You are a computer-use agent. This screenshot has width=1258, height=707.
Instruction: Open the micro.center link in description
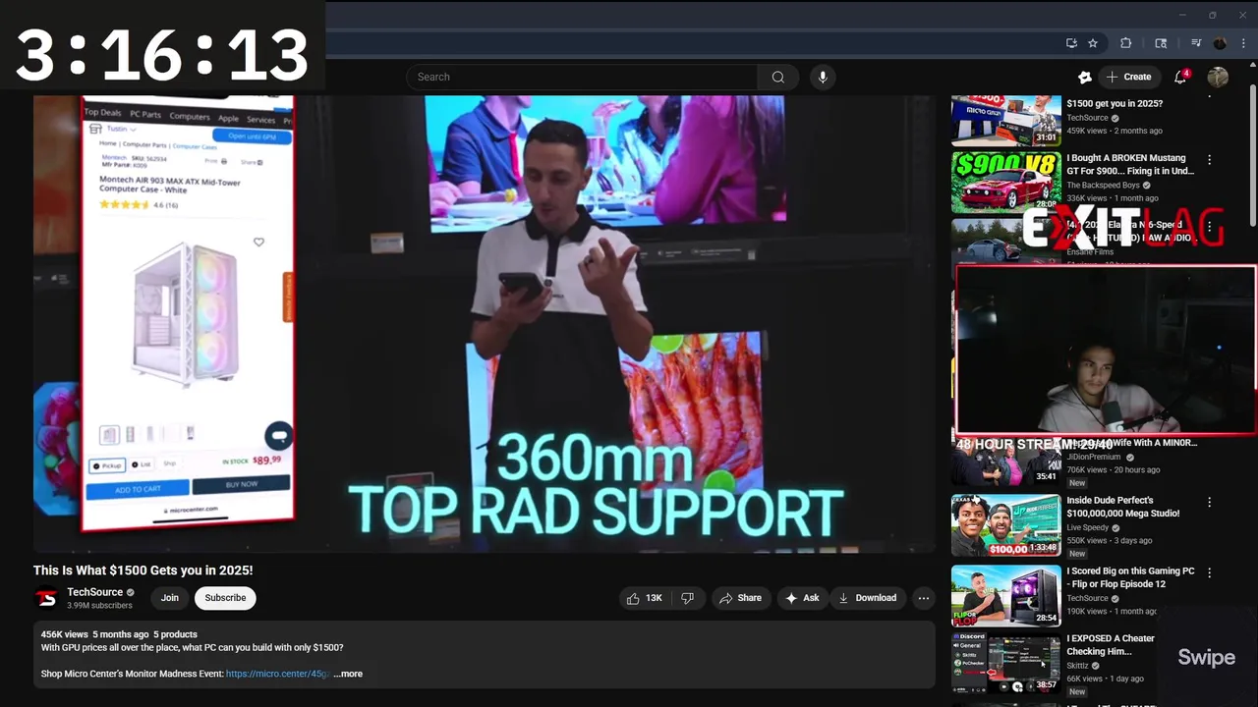coord(278,674)
